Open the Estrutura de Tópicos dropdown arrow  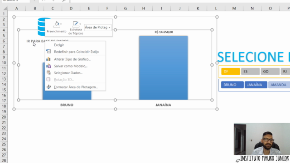(80, 24)
